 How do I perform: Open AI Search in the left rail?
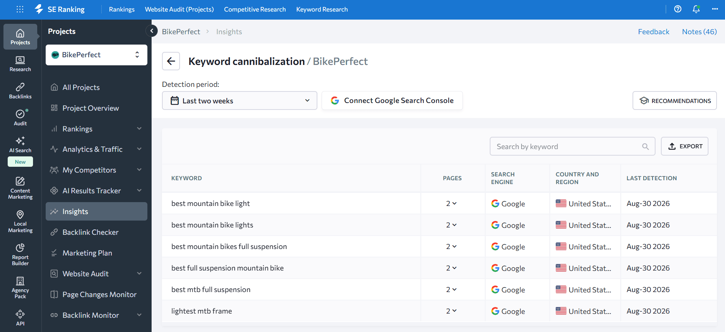pyautogui.click(x=20, y=145)
